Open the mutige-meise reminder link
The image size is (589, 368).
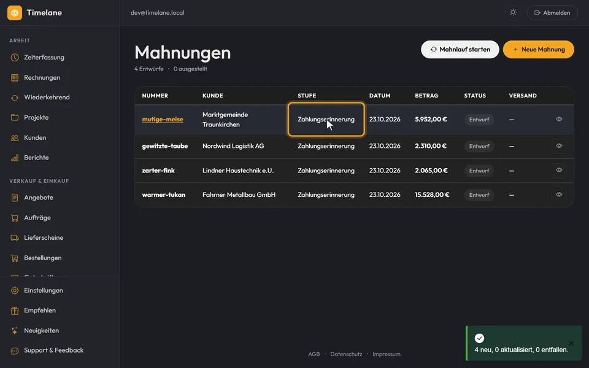[163, 120]
